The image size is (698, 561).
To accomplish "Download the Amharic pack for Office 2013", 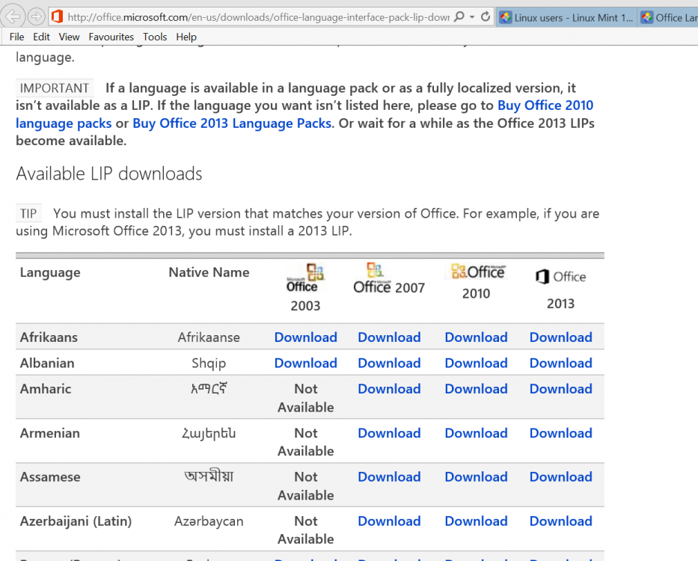I will pyautogui.click(x=560, y=388).
